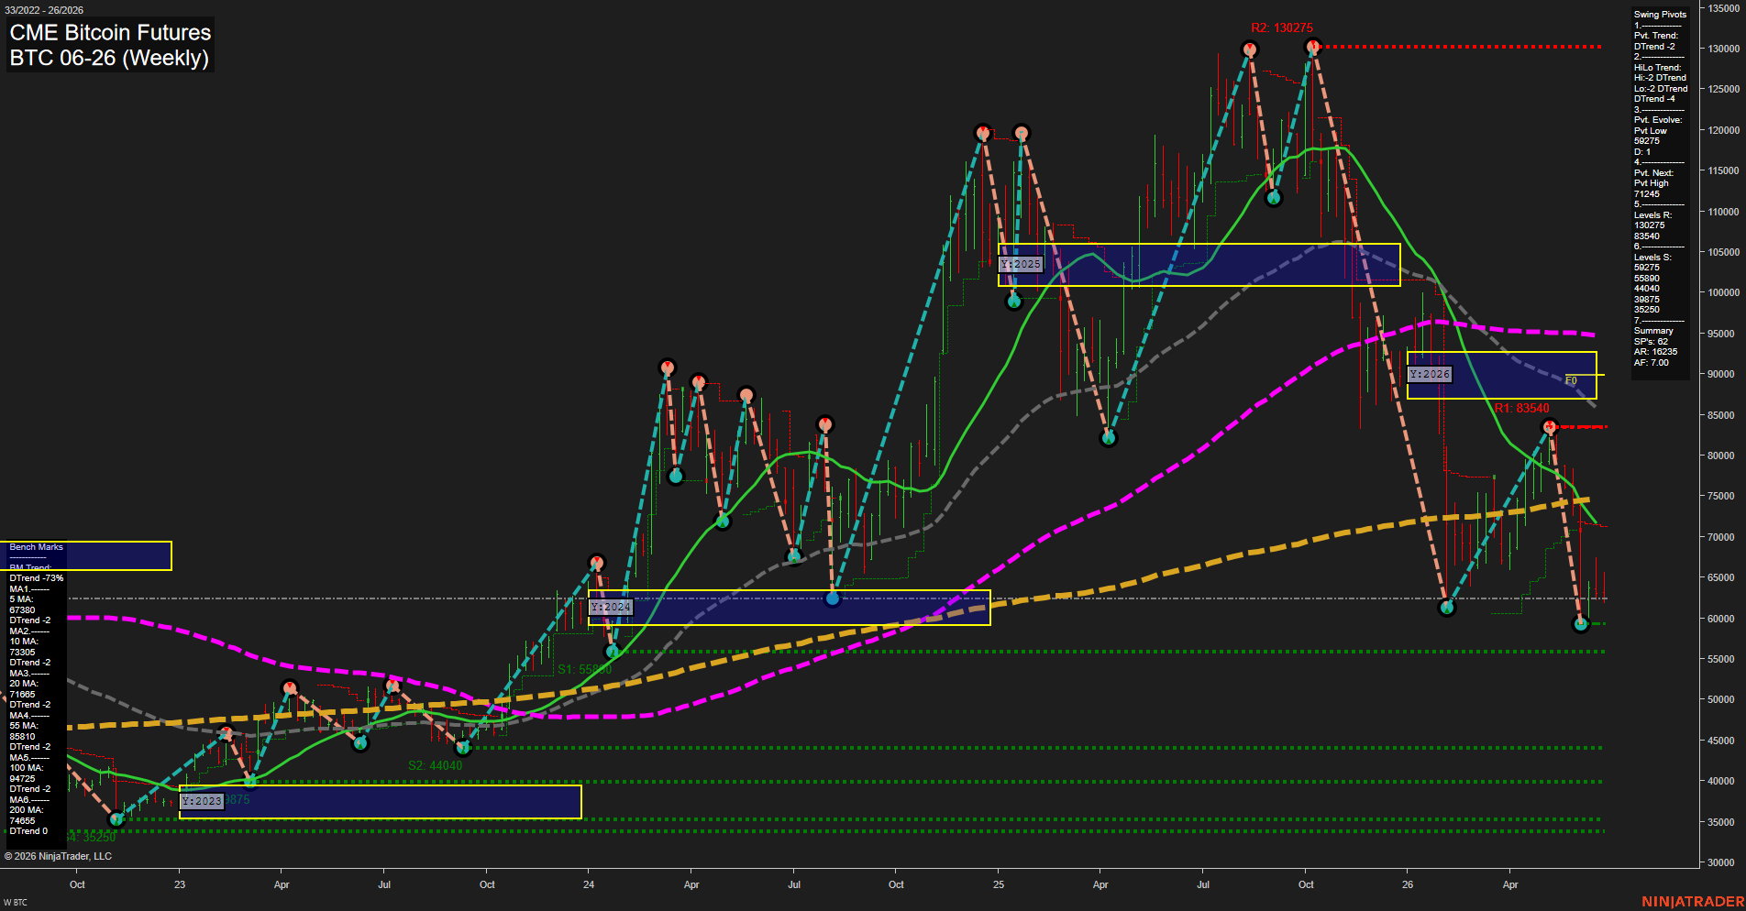This screenshot has width=1746, height=911.
Task: Select the 94725 moving average value
Action: [23, 779]
